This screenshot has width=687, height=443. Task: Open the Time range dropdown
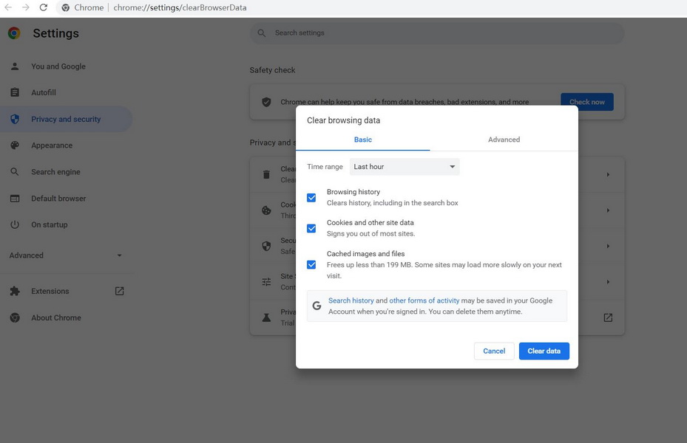coord(404,167)
